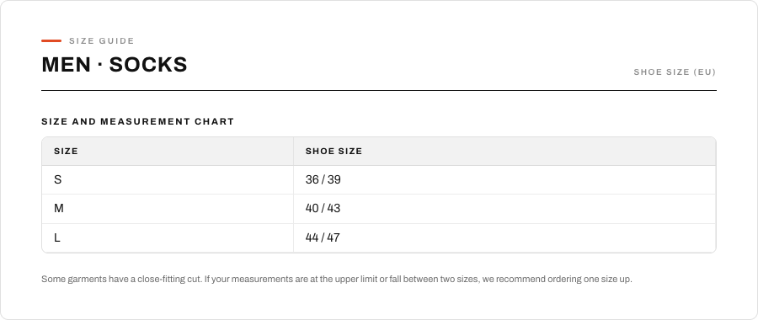Viewport: 758px width, 320px height.
Task: Click the number 47 in the L row
Action: click(334, 237)
